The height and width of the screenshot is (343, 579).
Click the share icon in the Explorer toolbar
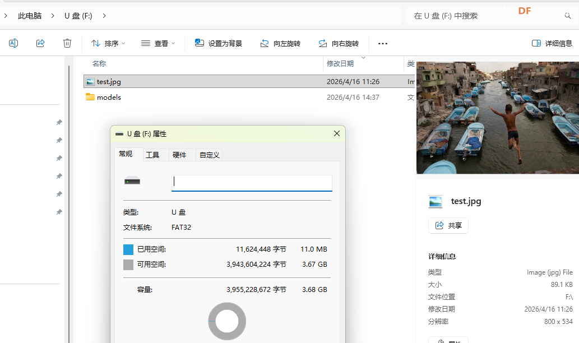click(x=40, y=43)
